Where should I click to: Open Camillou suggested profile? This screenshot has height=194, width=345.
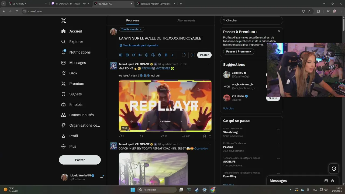[x=239, y=73]
